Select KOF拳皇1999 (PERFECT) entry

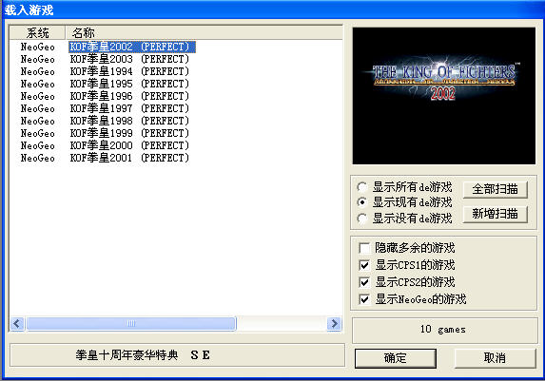point(129,133)
